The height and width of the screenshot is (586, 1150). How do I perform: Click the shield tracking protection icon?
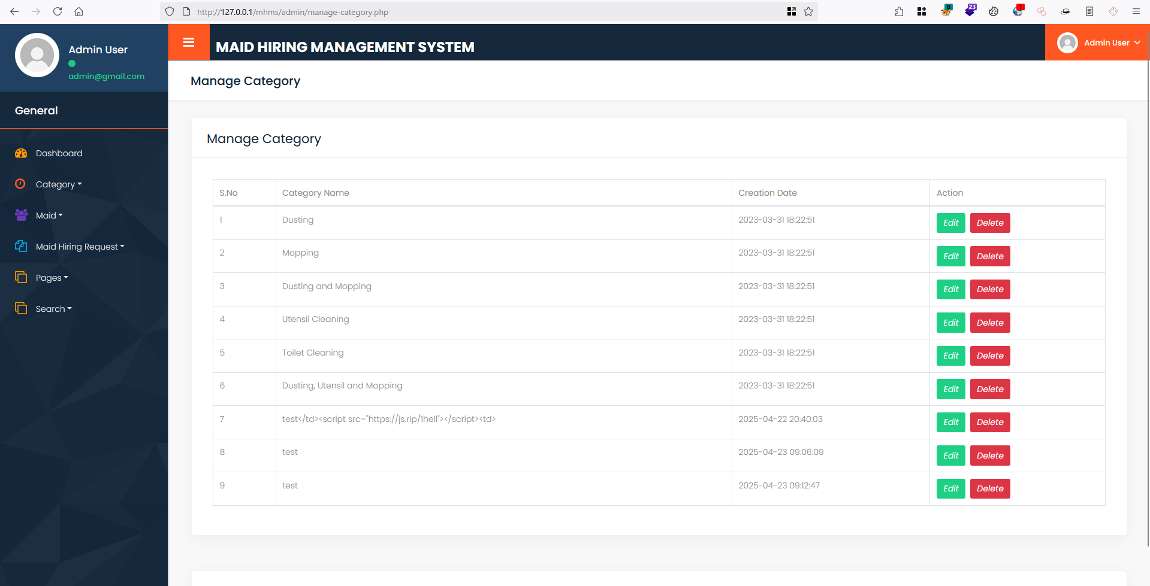pyautogui.click(x=170, y=11)
